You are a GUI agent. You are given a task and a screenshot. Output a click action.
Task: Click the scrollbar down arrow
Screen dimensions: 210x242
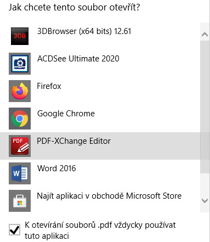205,201
